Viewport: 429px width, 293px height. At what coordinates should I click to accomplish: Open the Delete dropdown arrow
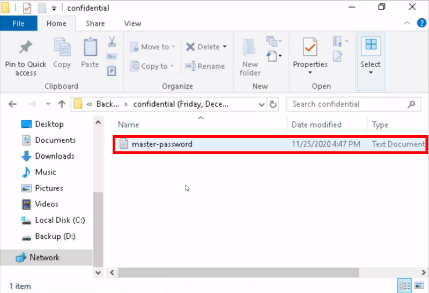tap(225, 47)
